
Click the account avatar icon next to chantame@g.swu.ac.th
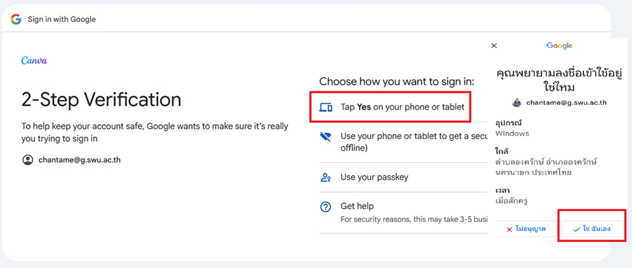click(x=28, y=160)
